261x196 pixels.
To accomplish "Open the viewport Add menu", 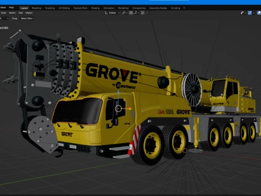I will click(21, 13).
